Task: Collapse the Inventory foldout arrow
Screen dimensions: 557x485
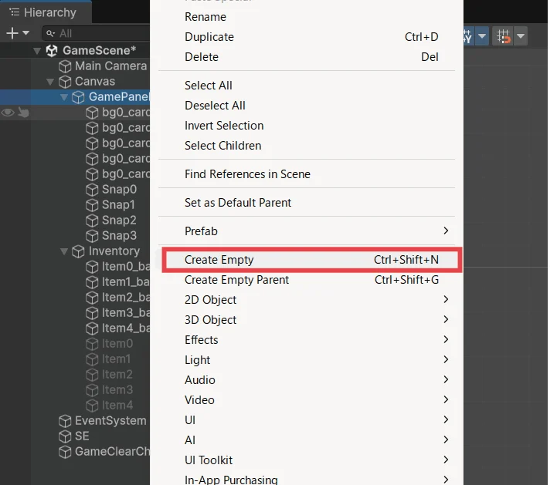Action: (64, 251)
